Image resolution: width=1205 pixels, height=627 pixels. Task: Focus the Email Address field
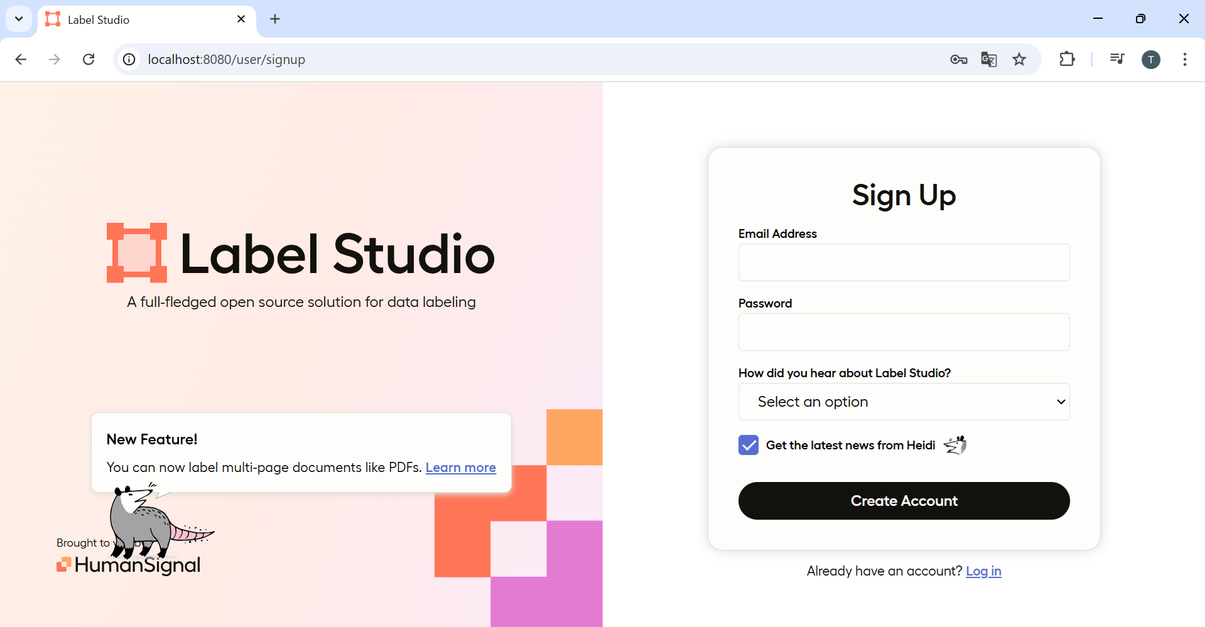tap(904, 262)
